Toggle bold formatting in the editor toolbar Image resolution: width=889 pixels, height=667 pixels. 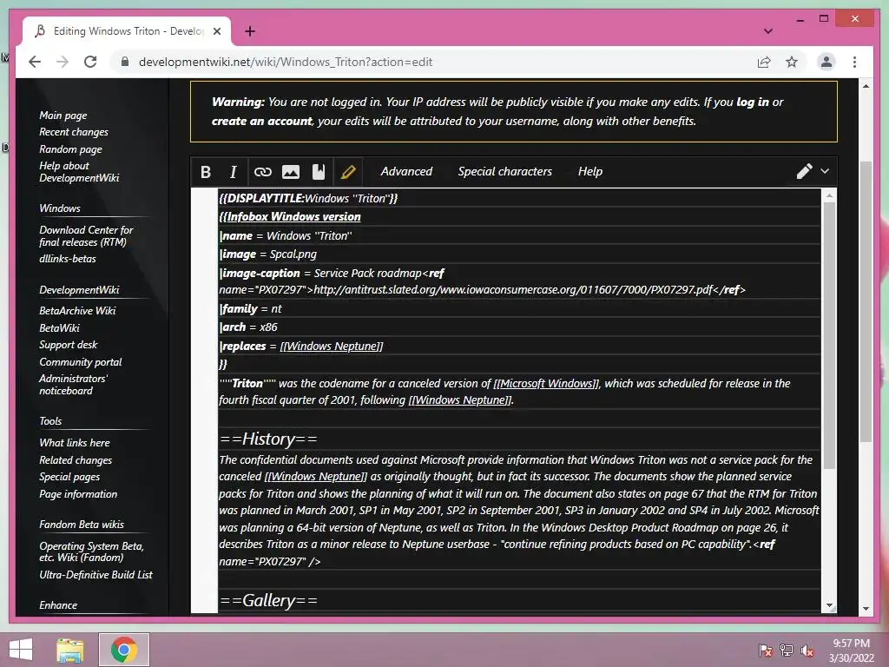pyautogui.click(x=206, y=172)
